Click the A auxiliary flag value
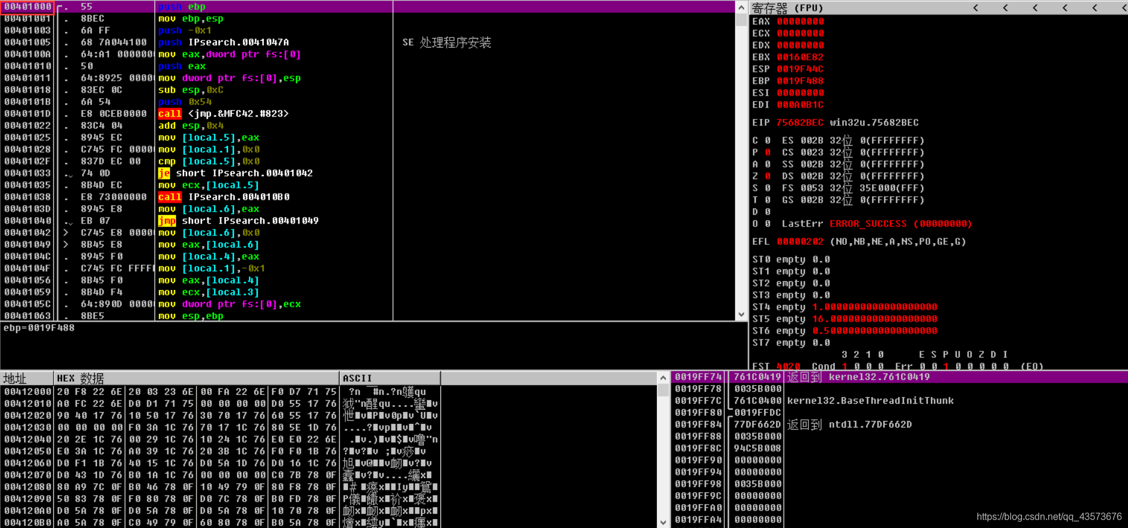 coord(768,164)
